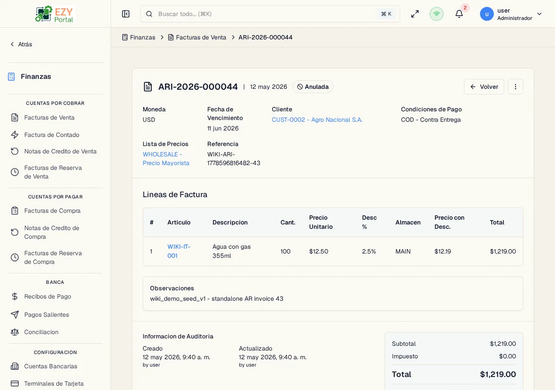The height and width of the screenshot is (390, 555).
Task: Open Recibos de Pago dollar icon
Action: coord(15,296)
